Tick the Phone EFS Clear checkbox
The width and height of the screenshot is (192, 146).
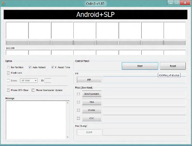[8, 90]
